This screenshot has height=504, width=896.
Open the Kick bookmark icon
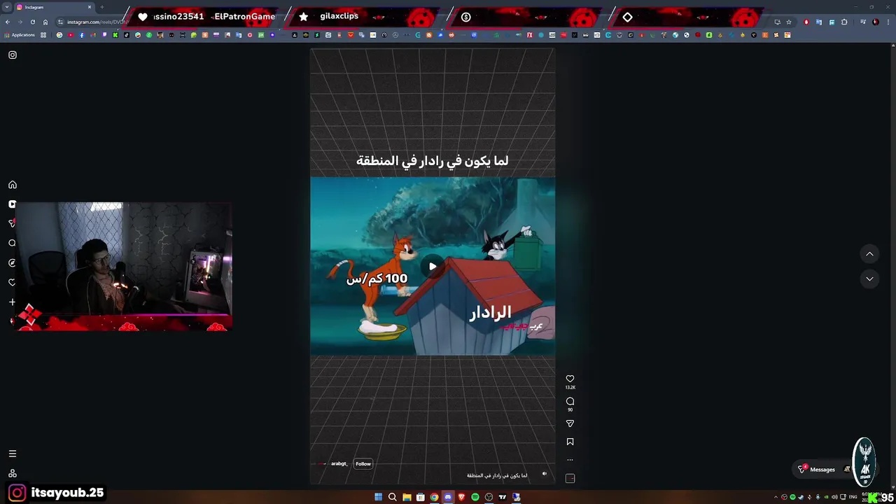coord(115,35)
